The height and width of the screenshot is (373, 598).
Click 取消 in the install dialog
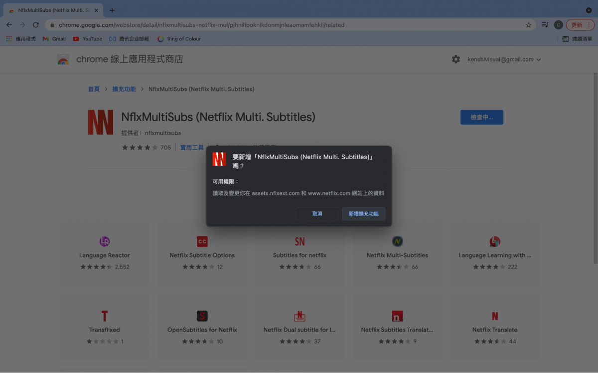pyautogui.click(x=317, y=213)
